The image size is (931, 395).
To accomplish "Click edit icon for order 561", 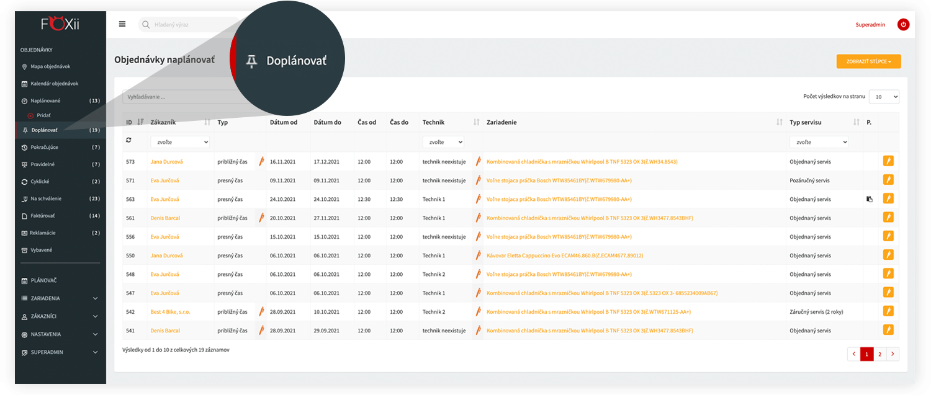I will point(888,218).
